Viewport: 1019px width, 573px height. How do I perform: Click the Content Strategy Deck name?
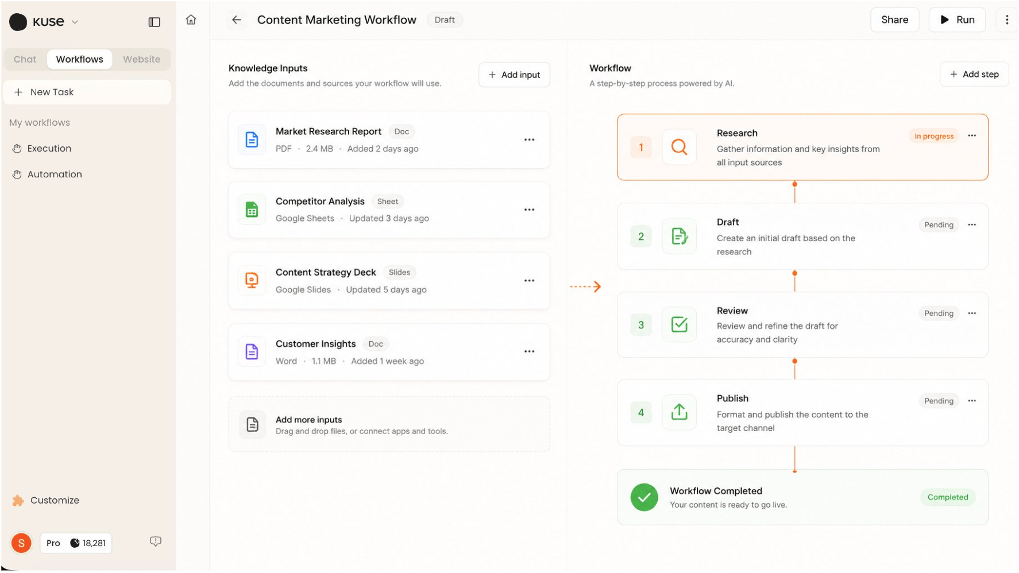(326, 273)
